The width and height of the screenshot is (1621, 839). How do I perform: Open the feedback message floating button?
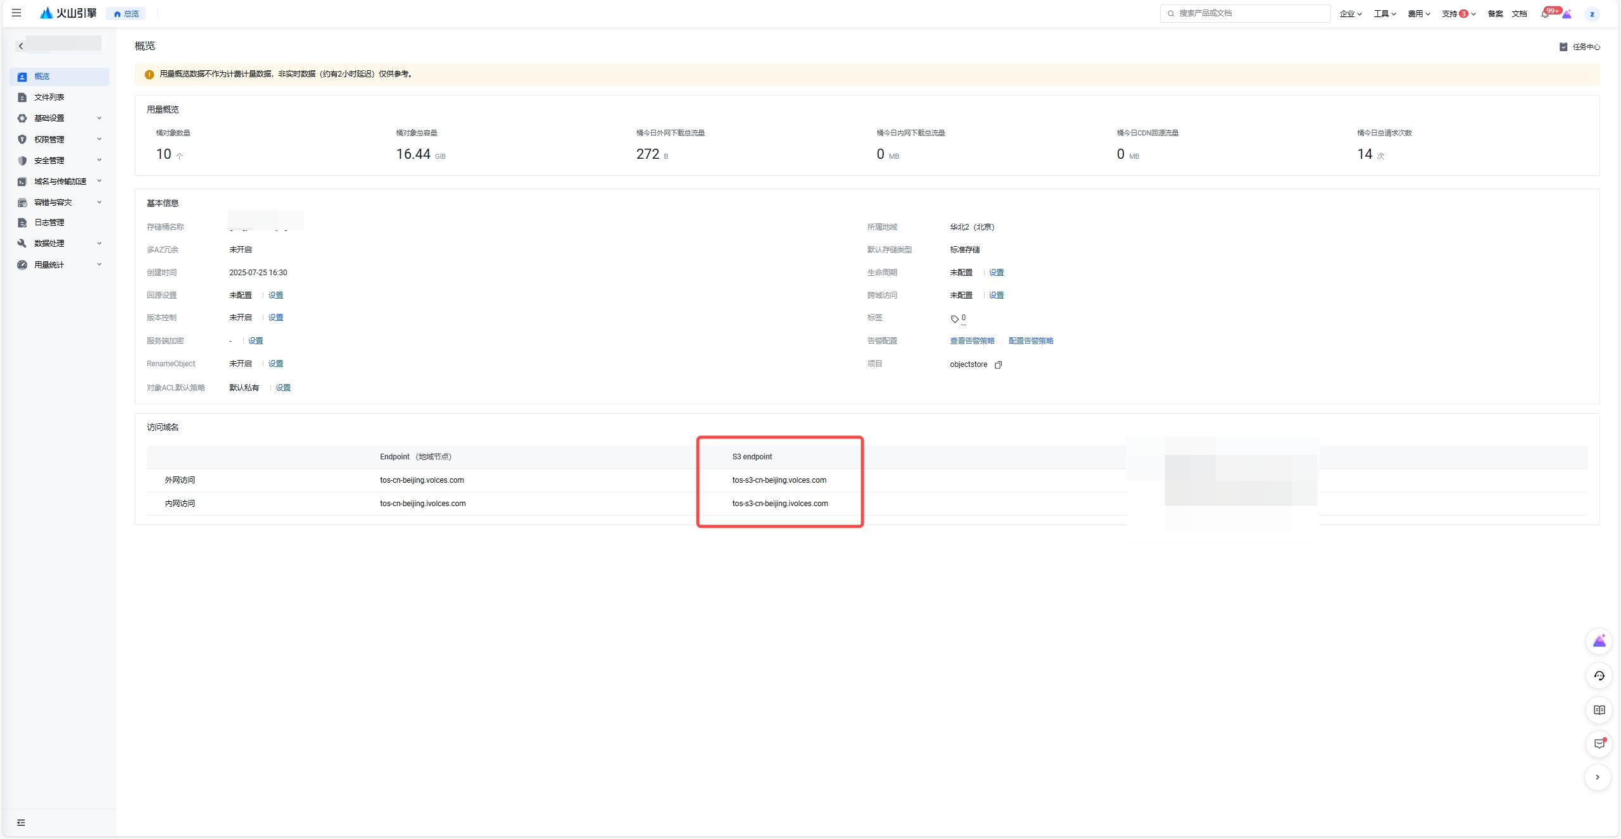(1599, 743)
